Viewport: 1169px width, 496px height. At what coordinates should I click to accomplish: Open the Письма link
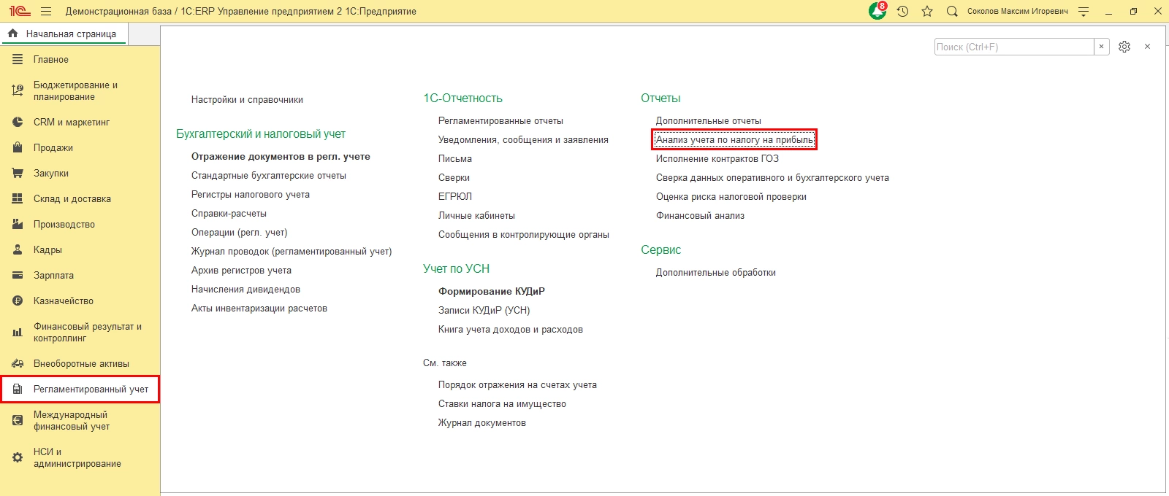(455, 158)
